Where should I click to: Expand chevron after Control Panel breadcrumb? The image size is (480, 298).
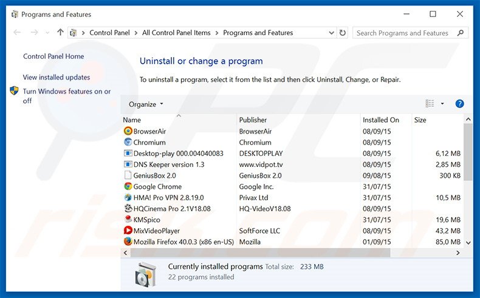(x=136, y=33)
